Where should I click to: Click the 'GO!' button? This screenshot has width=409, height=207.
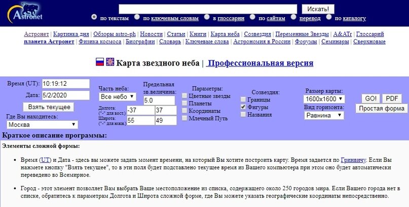370,98
